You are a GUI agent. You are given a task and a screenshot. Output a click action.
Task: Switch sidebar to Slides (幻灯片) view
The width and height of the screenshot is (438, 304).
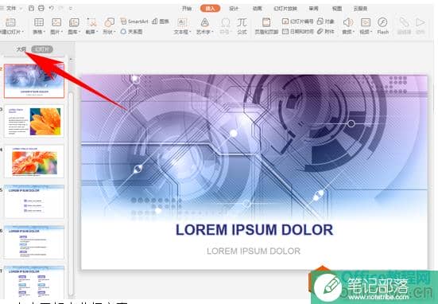(x=42, y=49)
